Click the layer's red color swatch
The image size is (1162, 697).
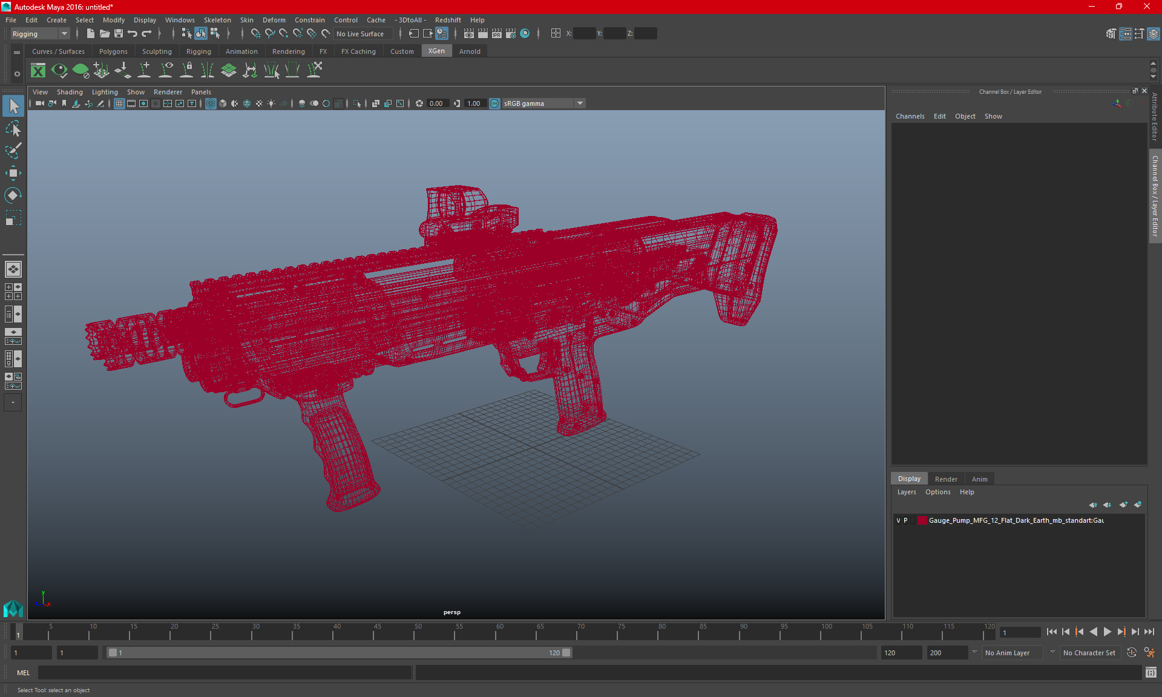point(922,520)
